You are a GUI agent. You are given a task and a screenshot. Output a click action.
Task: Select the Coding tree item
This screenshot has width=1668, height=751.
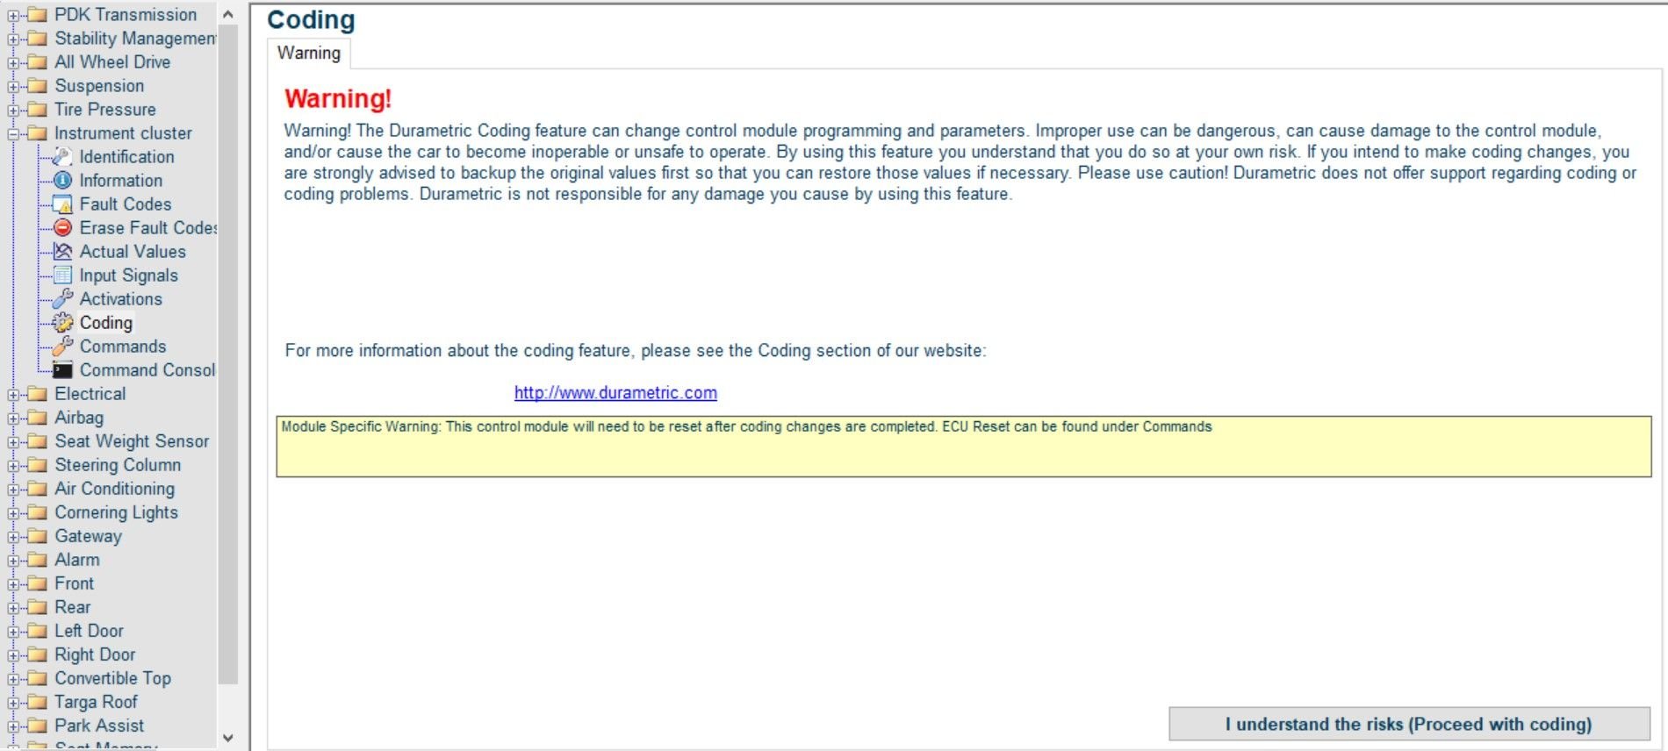tap(106, 323)
